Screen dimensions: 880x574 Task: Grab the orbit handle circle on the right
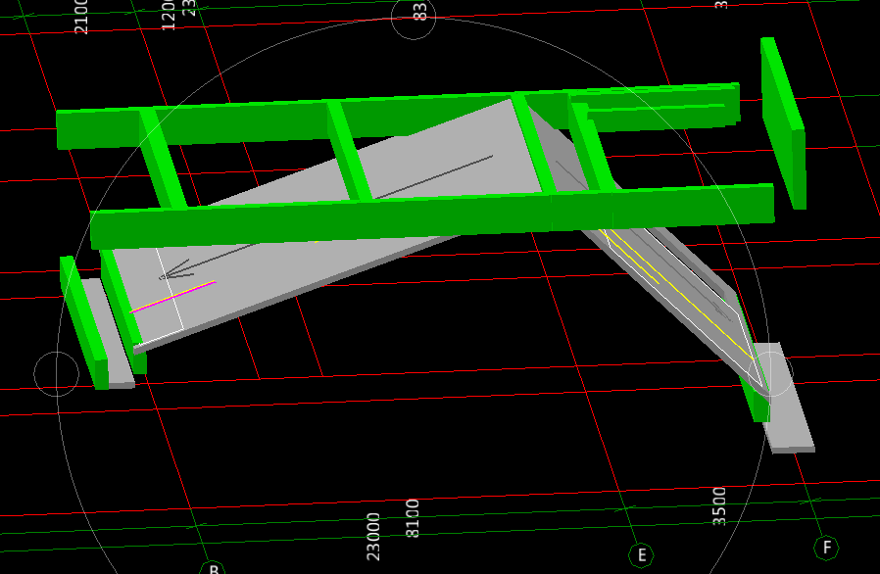(x=770, y=374)
